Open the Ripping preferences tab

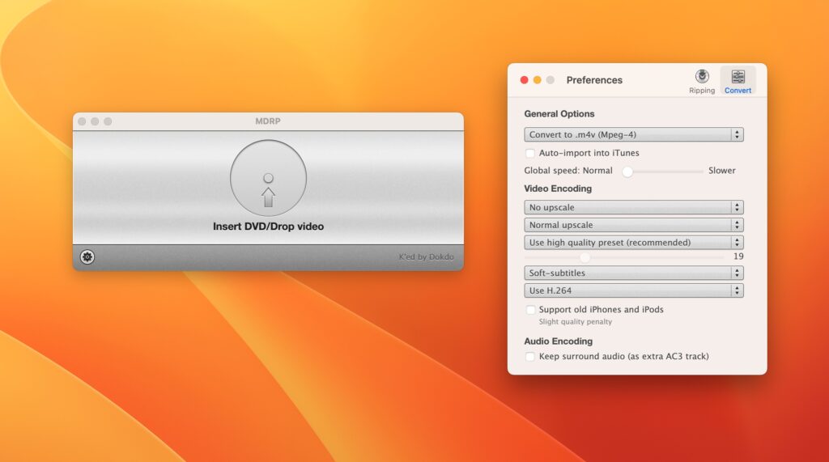[x=702, y=82]
